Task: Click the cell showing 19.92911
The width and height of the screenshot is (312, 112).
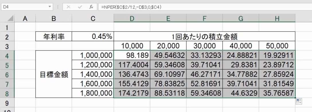Action: (x=277, y=55)
